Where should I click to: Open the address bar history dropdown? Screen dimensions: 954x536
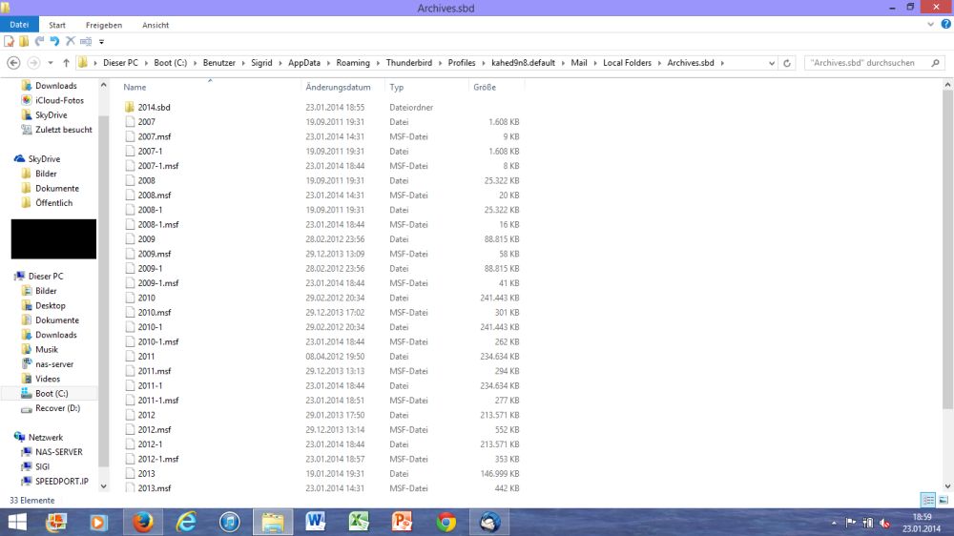(x=772, y=63)
